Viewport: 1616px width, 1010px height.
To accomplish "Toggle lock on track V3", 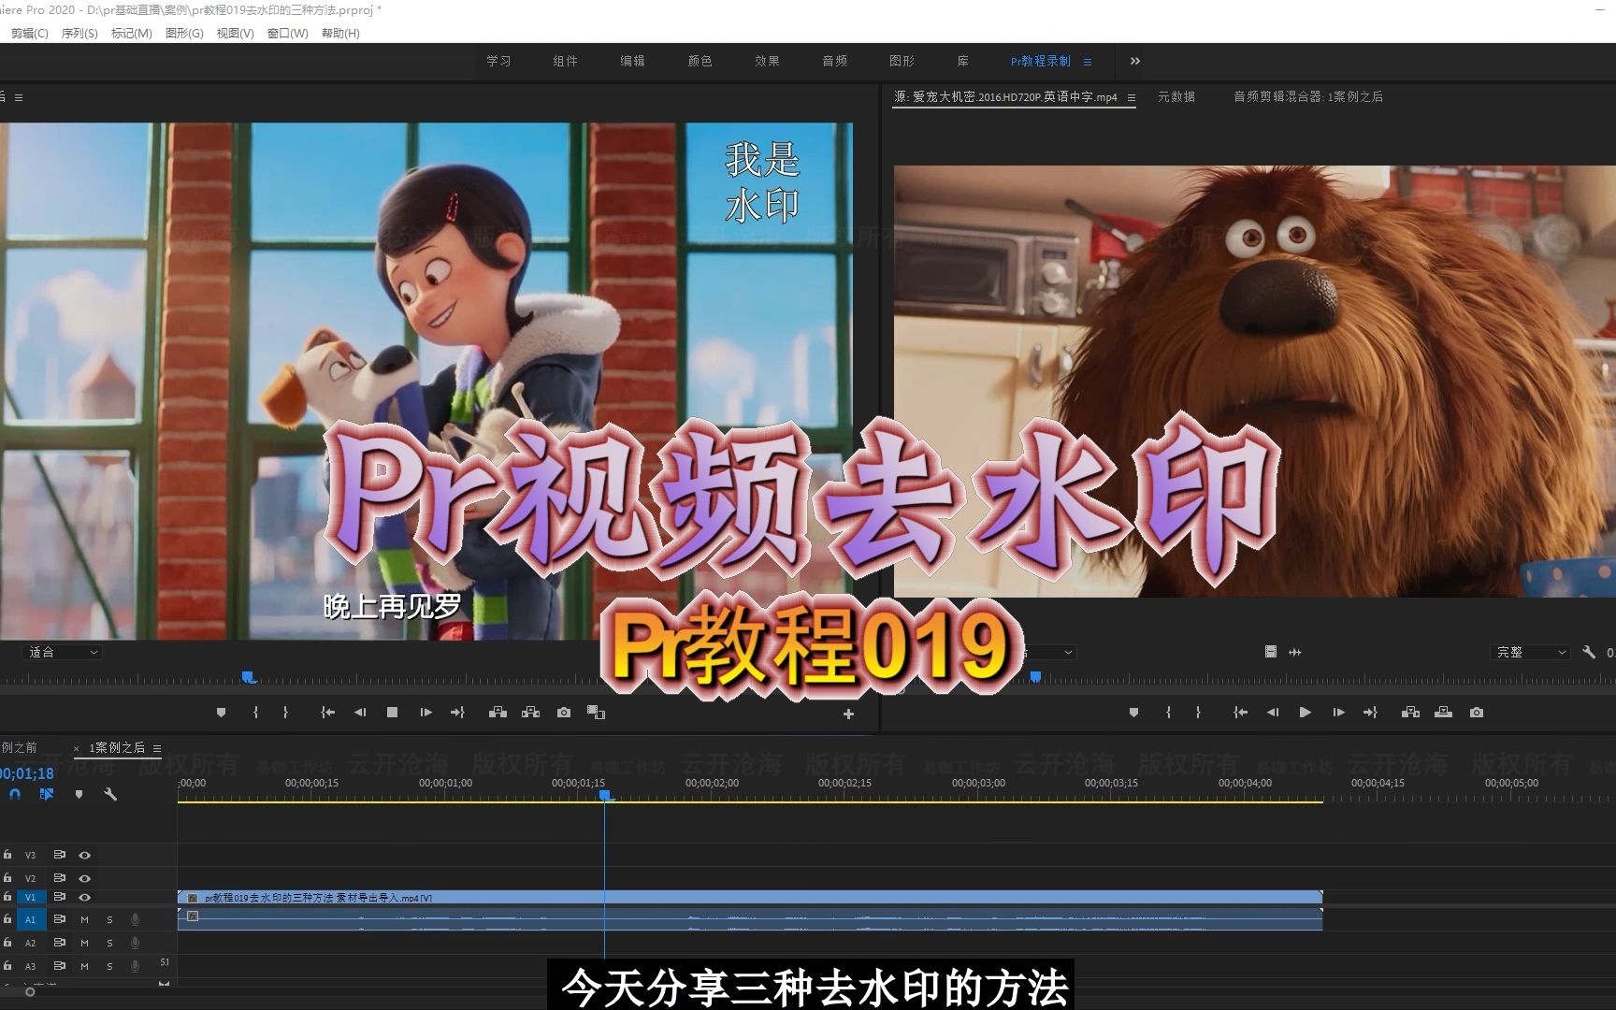I will (7, 855).
